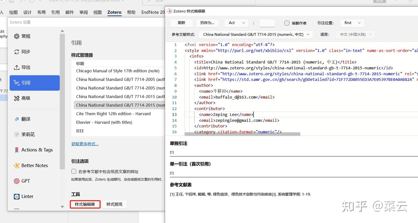Open Actions & Tags plugin settings
Image resolution: width=418 pixels, height=223 pixels.
[37, 150]
